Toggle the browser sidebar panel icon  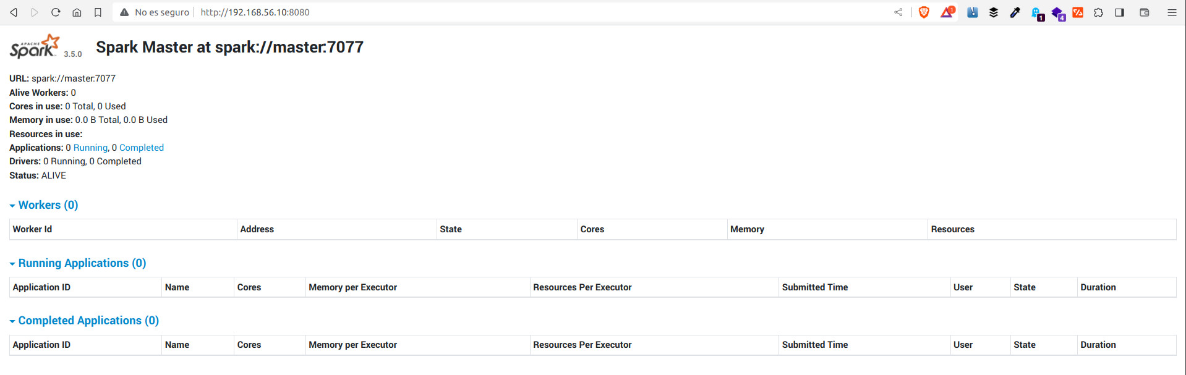(1119, 12)
